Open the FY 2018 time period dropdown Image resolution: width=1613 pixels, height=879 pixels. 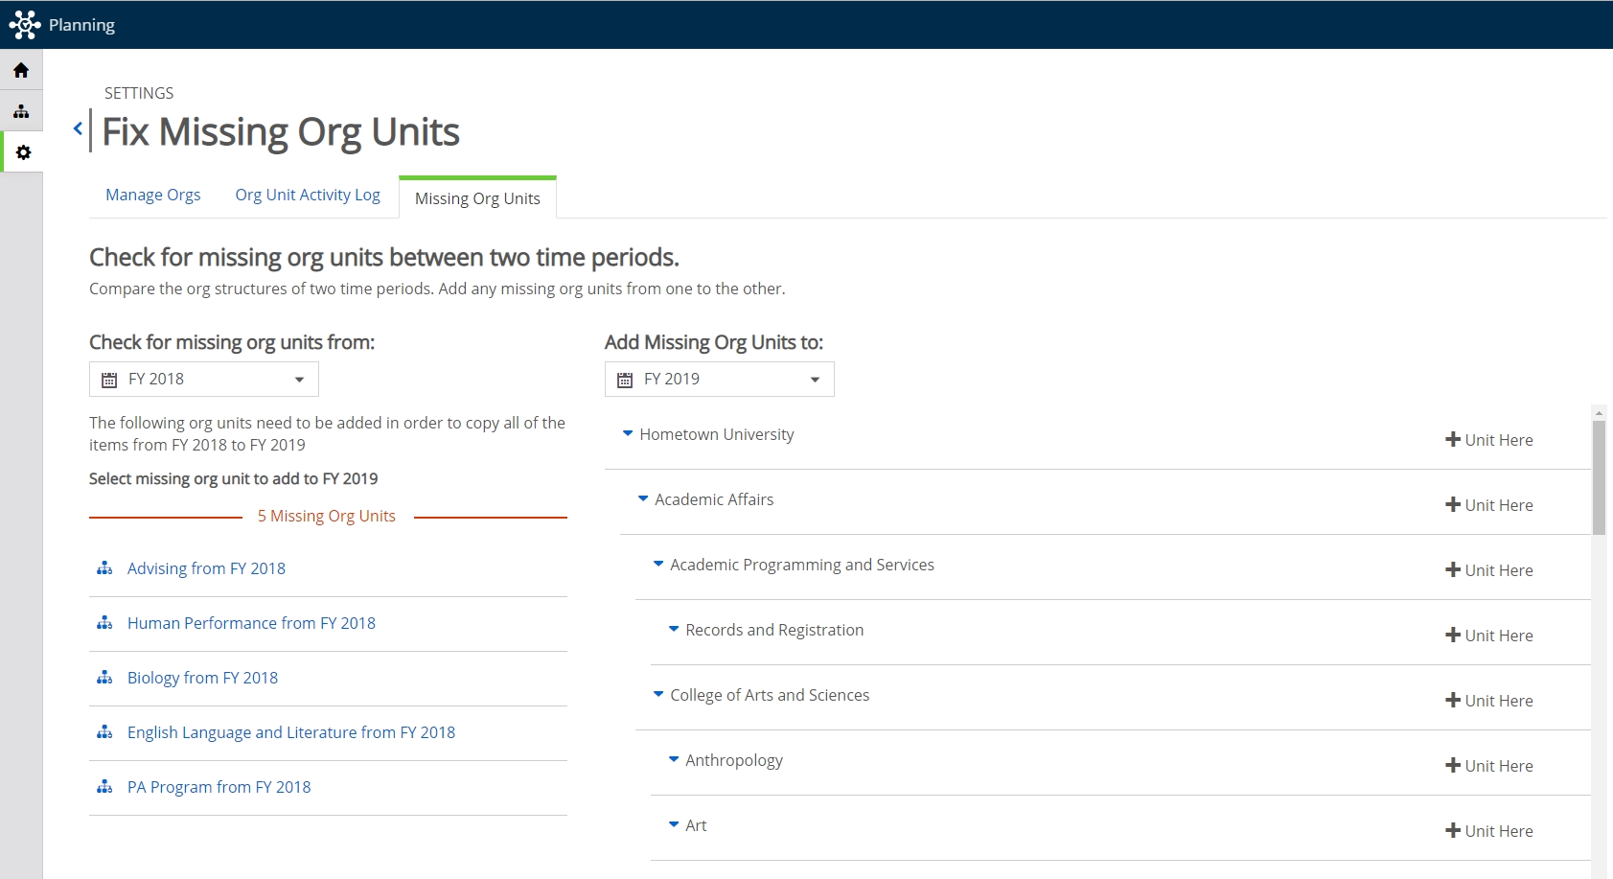[x=204, y=379]
